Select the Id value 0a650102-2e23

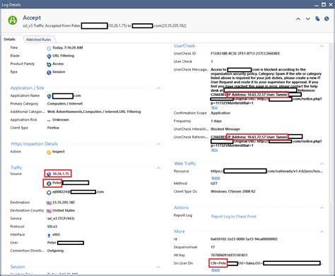pos(244,239)
